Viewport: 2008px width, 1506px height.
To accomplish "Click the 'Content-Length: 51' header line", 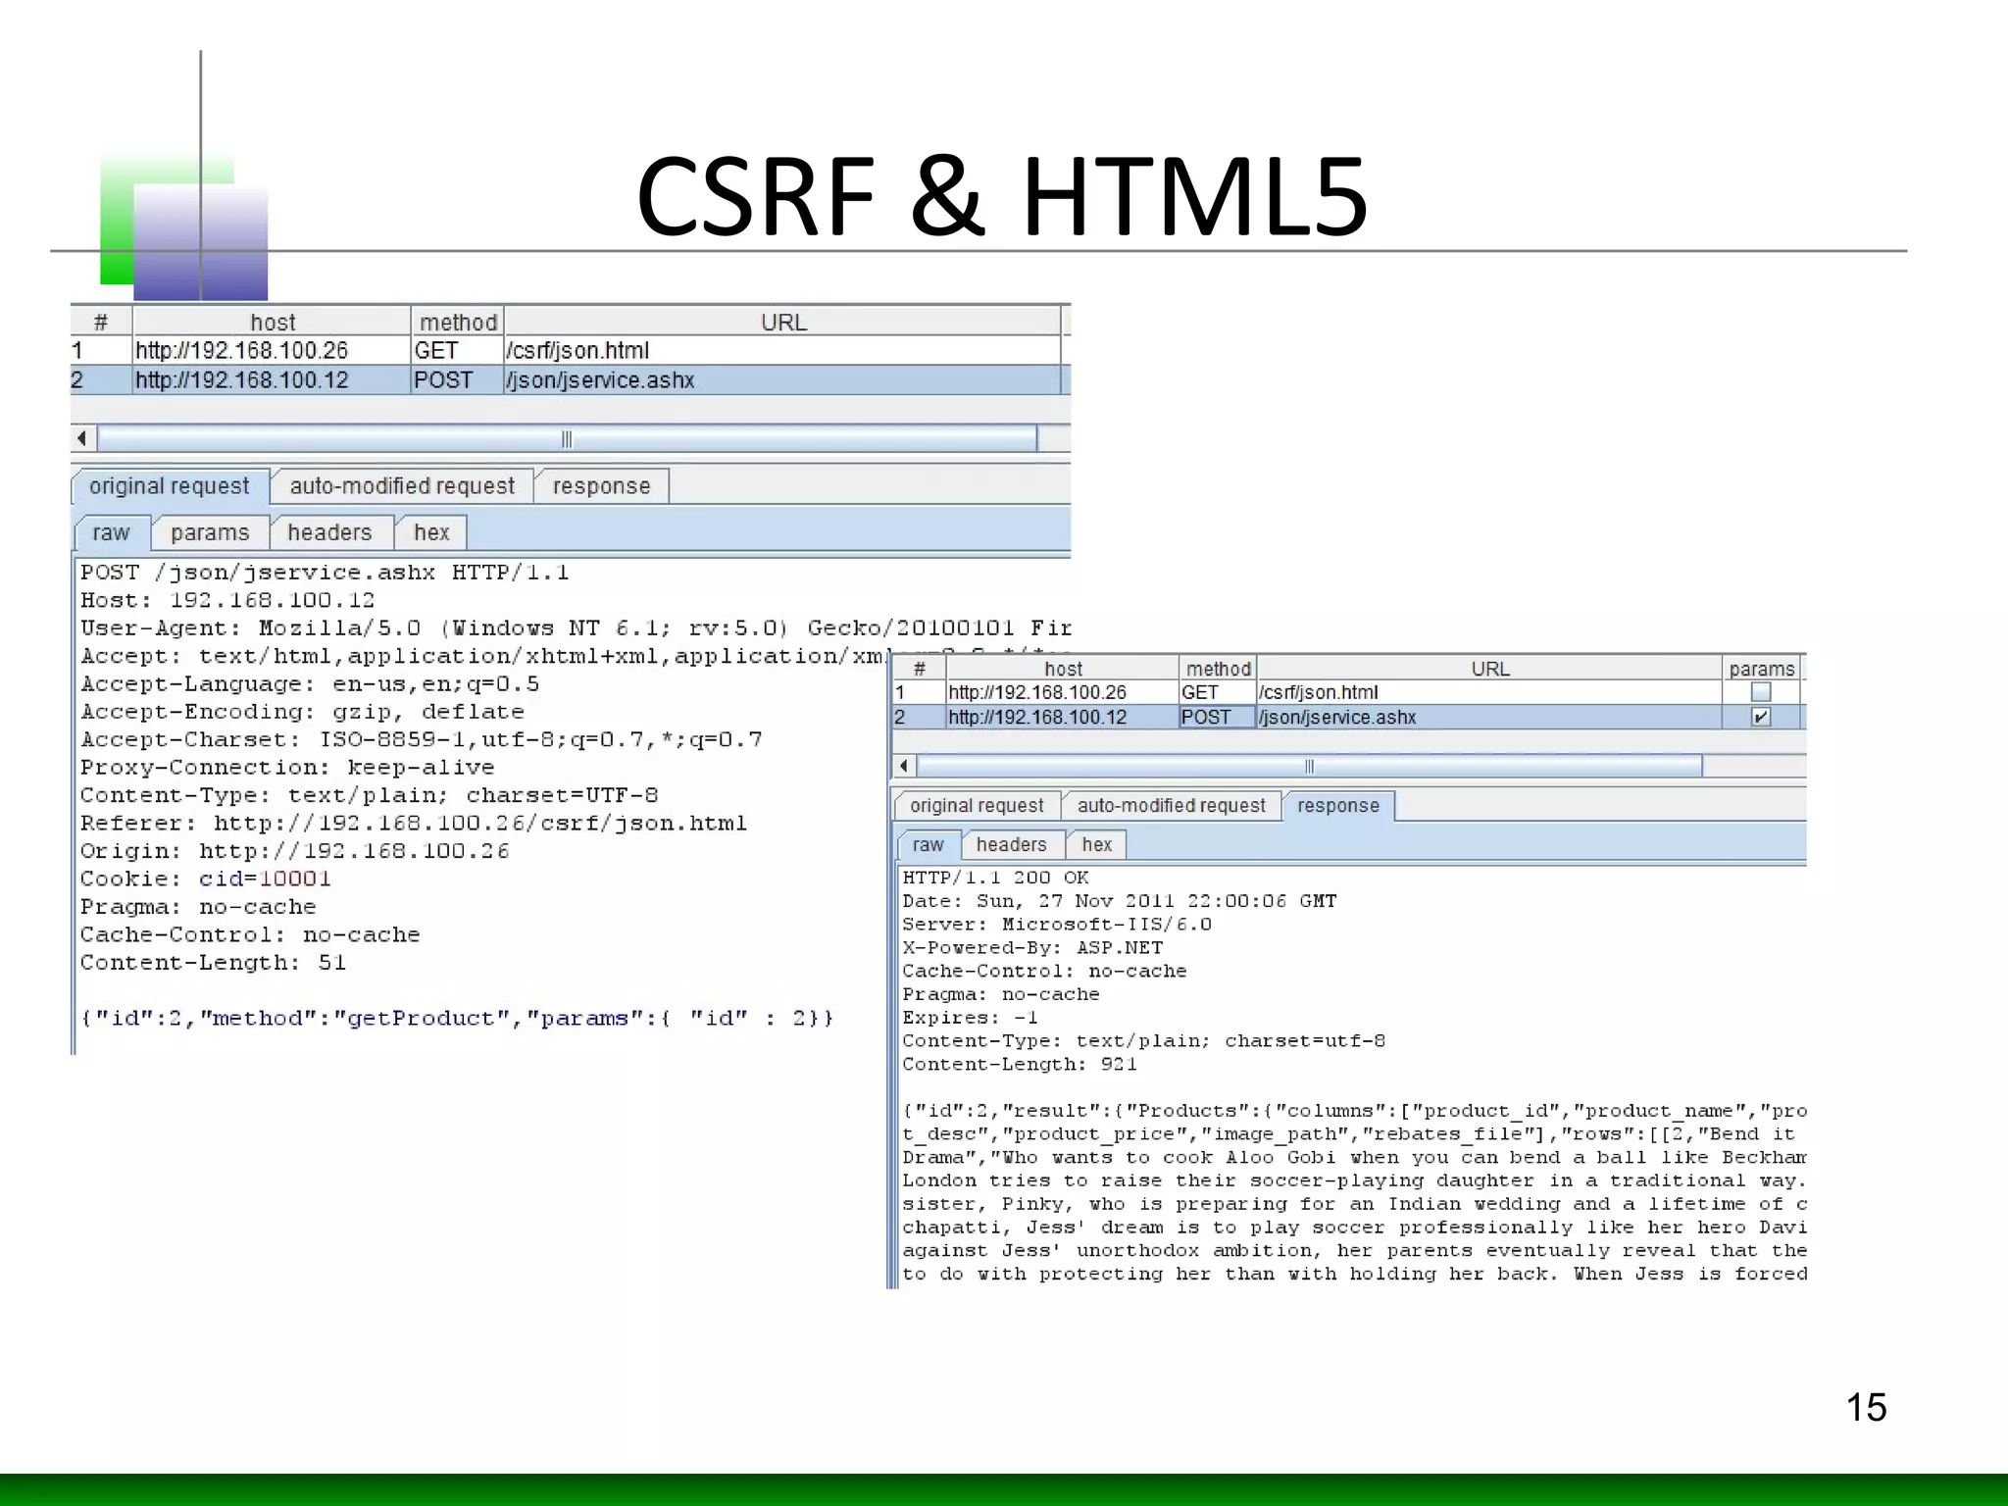I will click(x=213, y=963).
